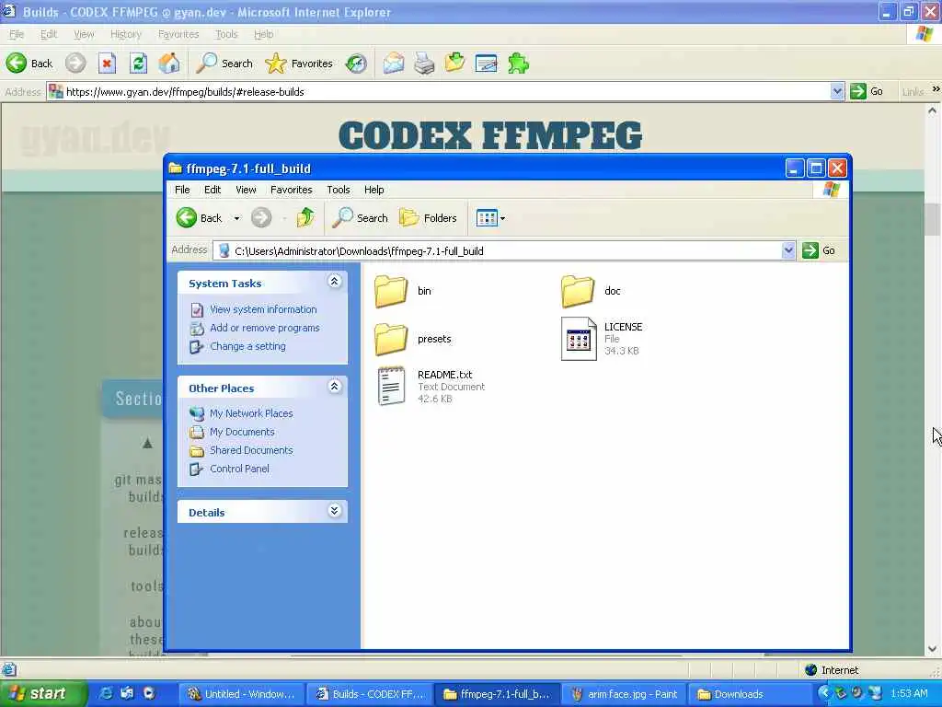Open the Views dropdown arrow in folder toolbar

[x=503, y=218]
